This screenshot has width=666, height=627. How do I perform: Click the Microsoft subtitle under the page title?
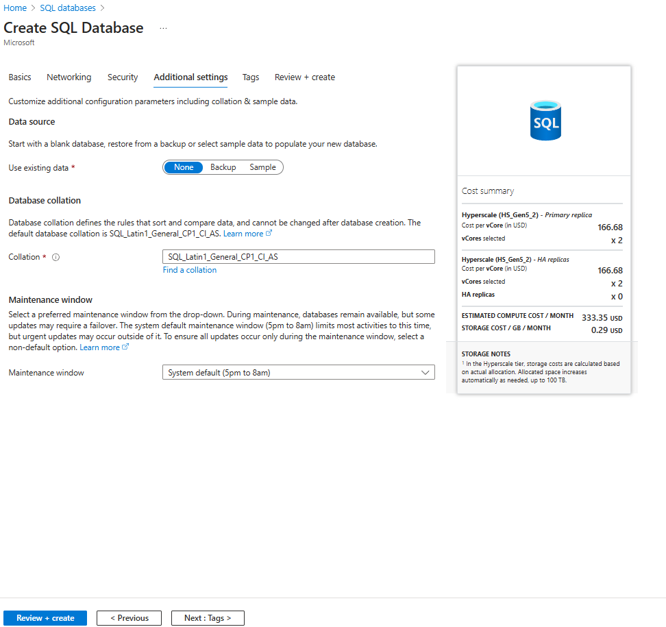point(19,43)
